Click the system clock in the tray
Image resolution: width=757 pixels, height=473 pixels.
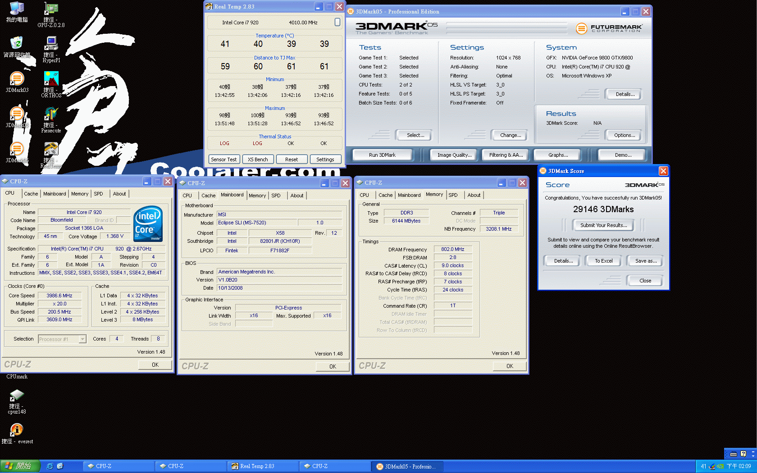tap(739, 466)
